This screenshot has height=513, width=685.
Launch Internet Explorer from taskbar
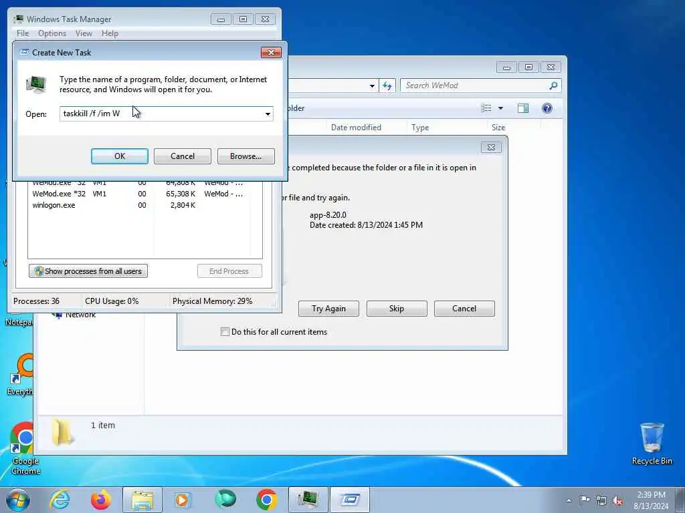click(x=60, y=500)
